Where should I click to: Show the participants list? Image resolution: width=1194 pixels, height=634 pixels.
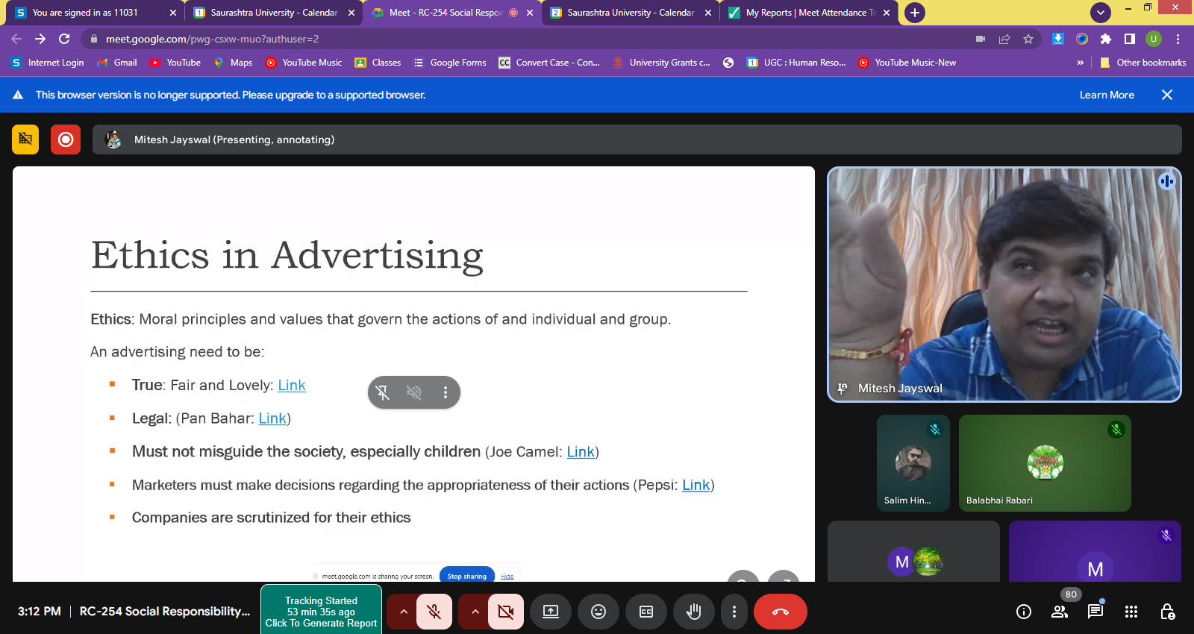[x=1059, y=612]
